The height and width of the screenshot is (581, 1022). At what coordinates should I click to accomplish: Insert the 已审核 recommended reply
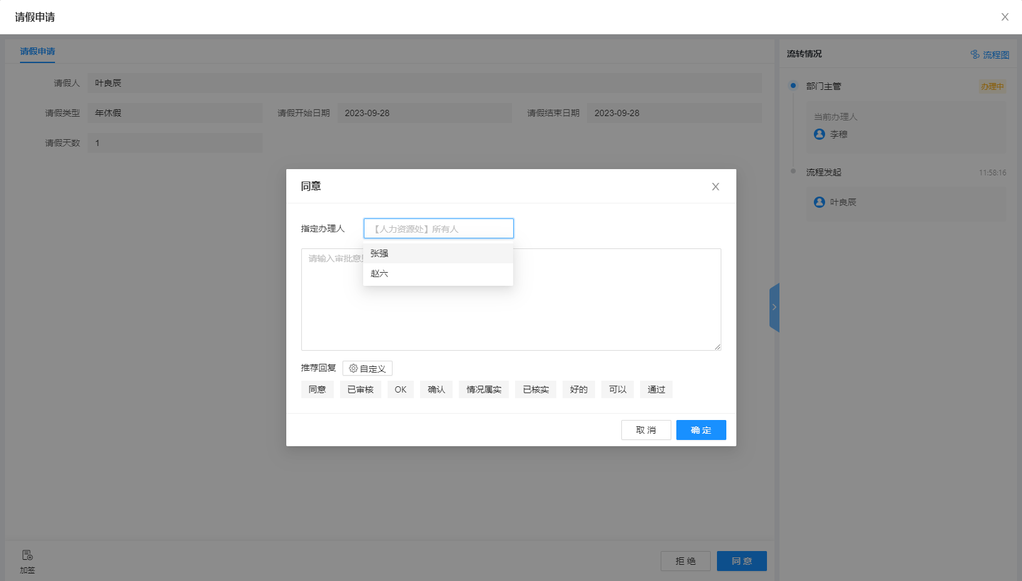[360, 389]
